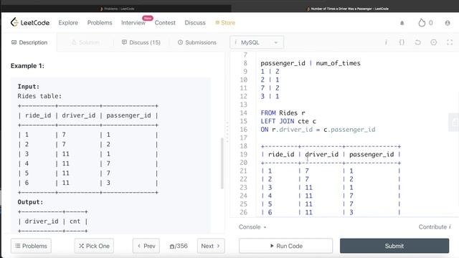Switch to the Solution tab
This screenshot has height=258, width=459.
coord(85,42)
